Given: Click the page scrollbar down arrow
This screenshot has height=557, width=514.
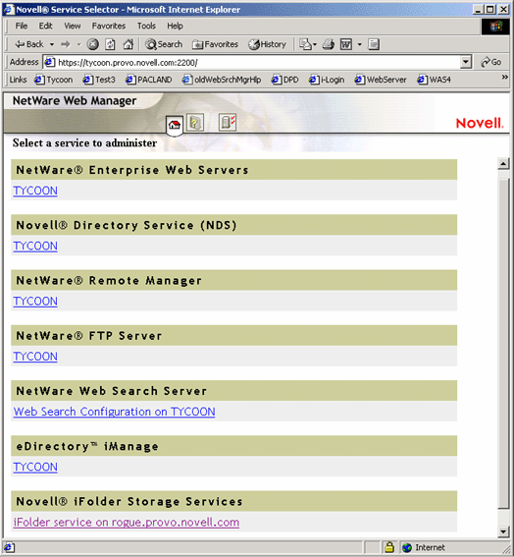Looking at the screenshot, I should point(503,531).
